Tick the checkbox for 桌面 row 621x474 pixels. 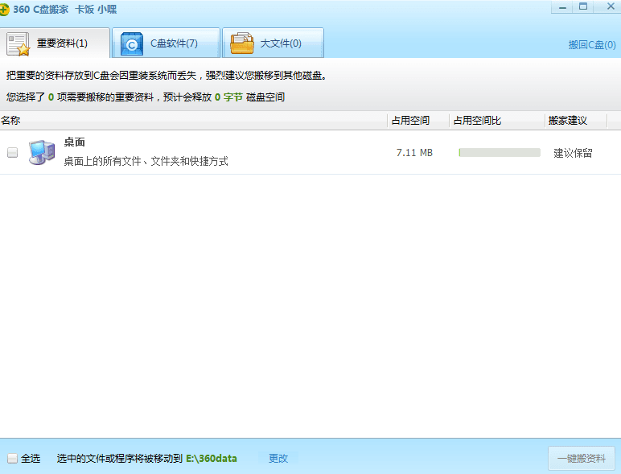(x=12, y=152)
